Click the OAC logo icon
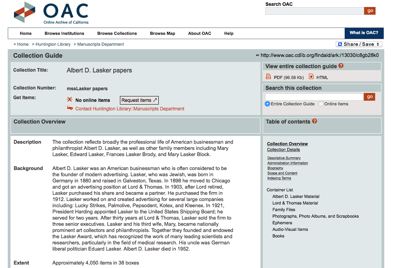The height and width of the screenshot is (268, 399). tap(24, 12)
